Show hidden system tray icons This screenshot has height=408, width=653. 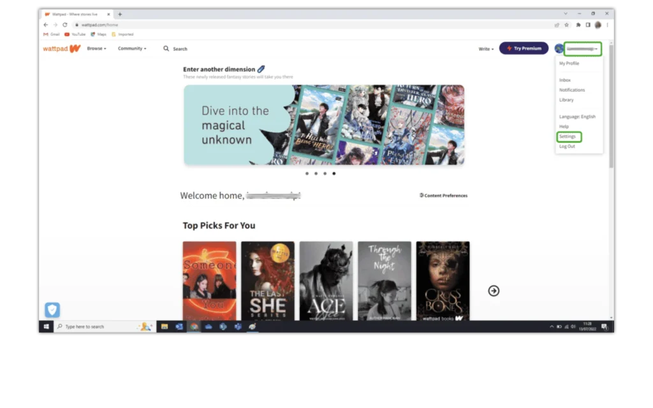click(552, 327)
